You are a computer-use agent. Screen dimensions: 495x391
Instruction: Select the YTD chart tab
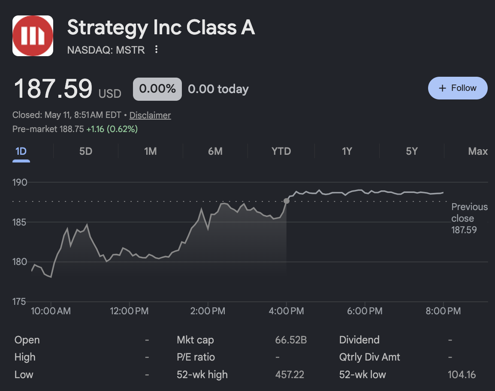281,151
